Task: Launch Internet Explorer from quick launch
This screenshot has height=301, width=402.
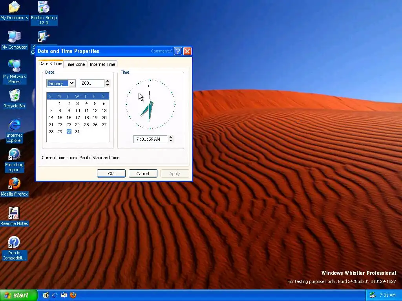Action: [55, 295]
